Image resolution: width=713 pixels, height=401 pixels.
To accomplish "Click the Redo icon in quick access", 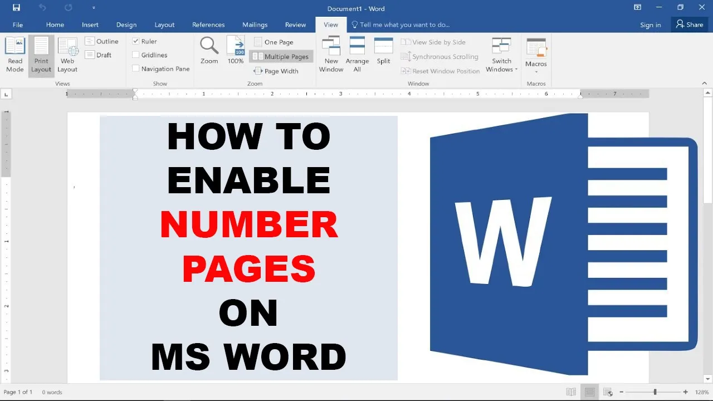I will [68, 8].
